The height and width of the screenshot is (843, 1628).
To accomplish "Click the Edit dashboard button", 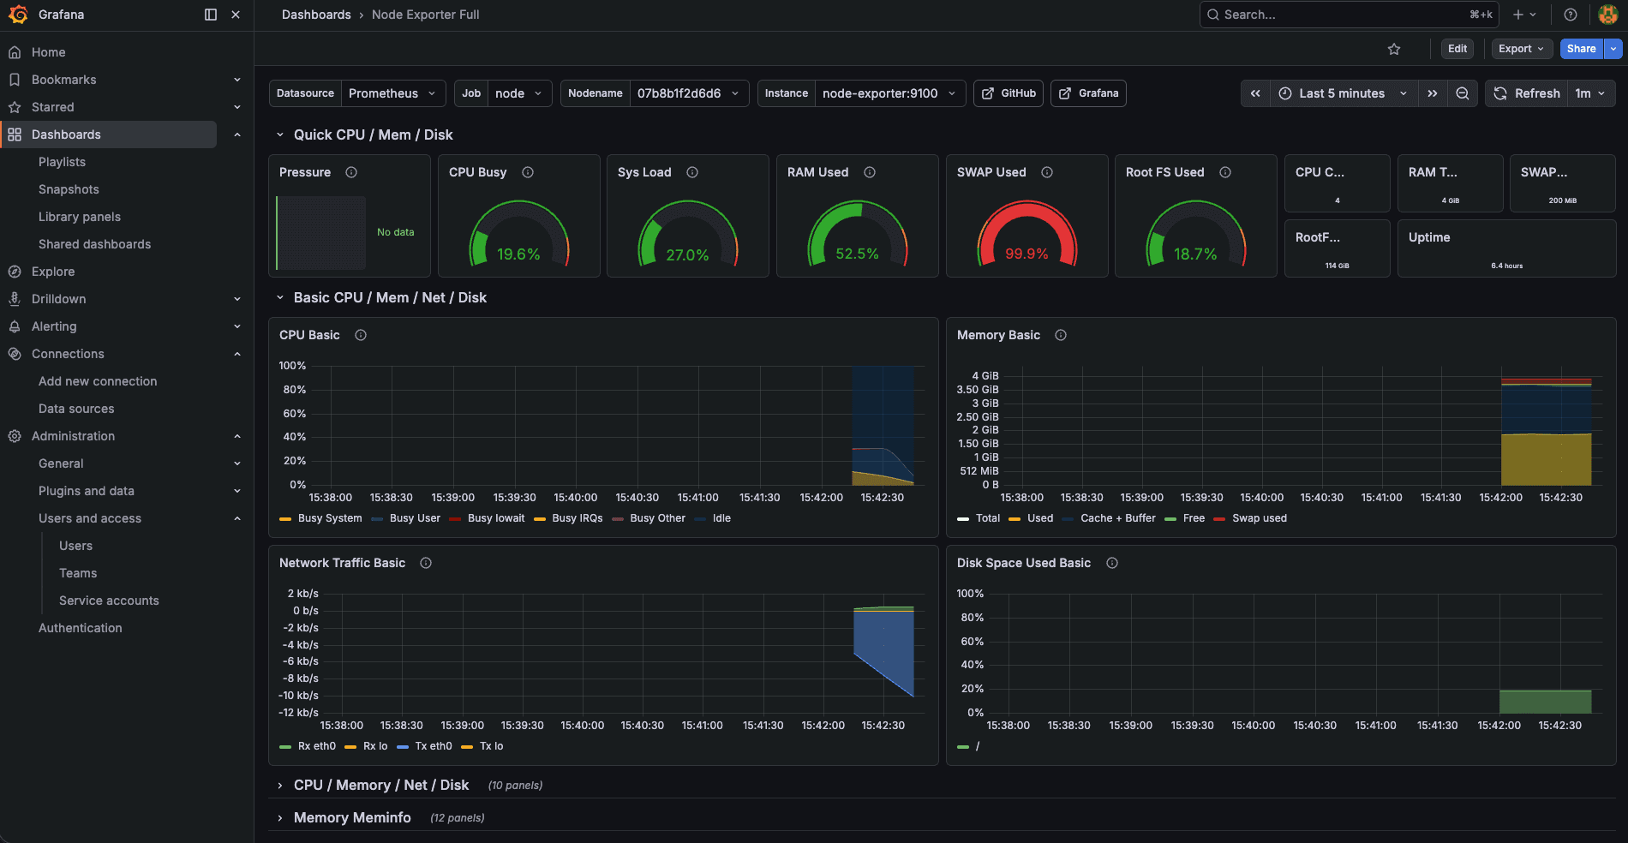I will (1457, 49).
